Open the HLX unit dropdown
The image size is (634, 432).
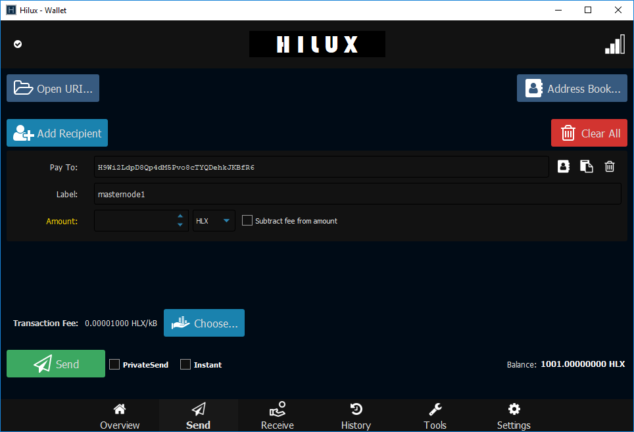click(x=214, y=221)
